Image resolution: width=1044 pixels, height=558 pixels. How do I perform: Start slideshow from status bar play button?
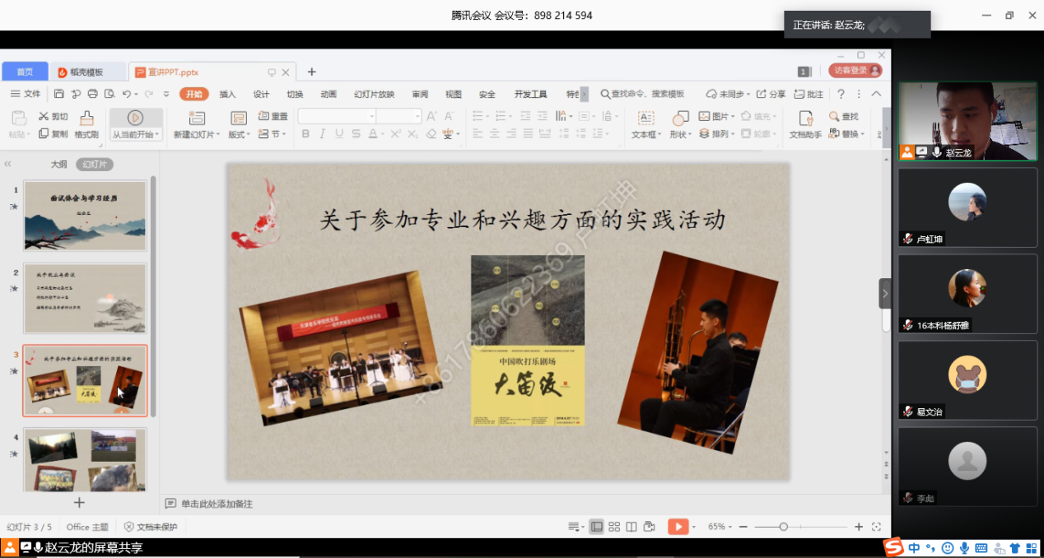(x=678, y=527)
